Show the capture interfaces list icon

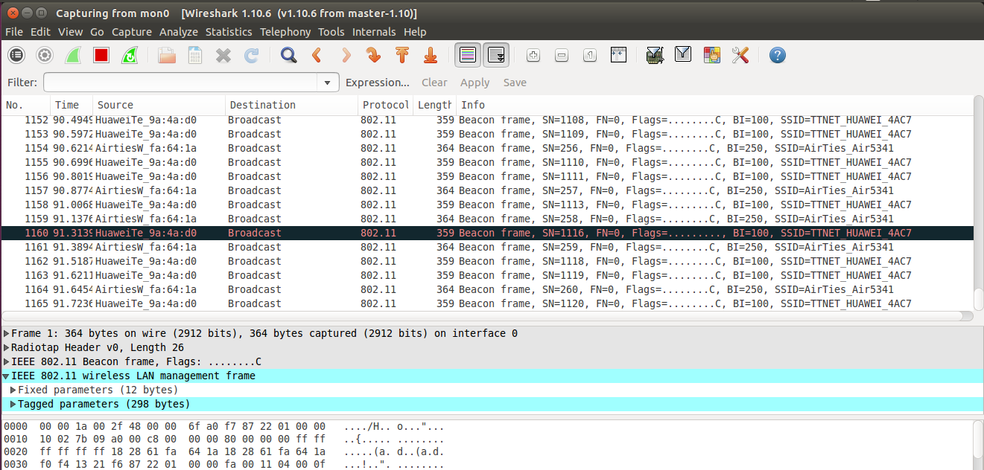pyautogui.click(x=16, y=55)
